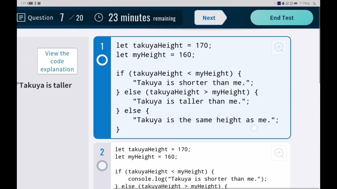
Task: Open View the code explanation
Action: [x=57, y=61]
